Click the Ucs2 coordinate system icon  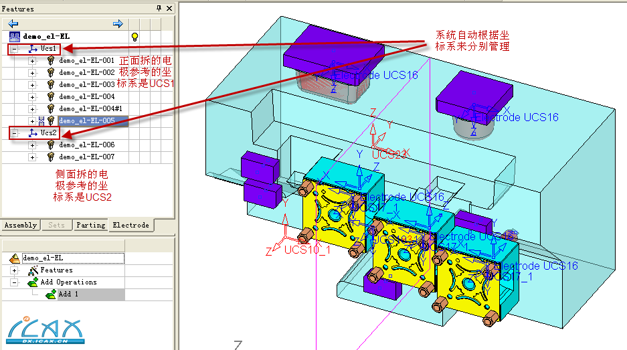tap(33, 133)
